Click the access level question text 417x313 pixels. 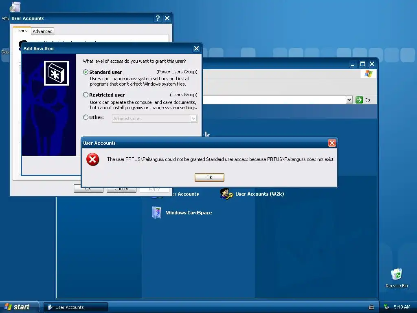tap(134, 61)
